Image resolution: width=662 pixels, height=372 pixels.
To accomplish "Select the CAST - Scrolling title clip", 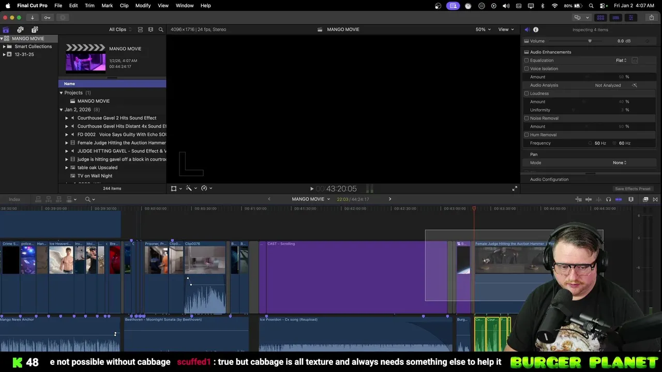I will (356, 277).
